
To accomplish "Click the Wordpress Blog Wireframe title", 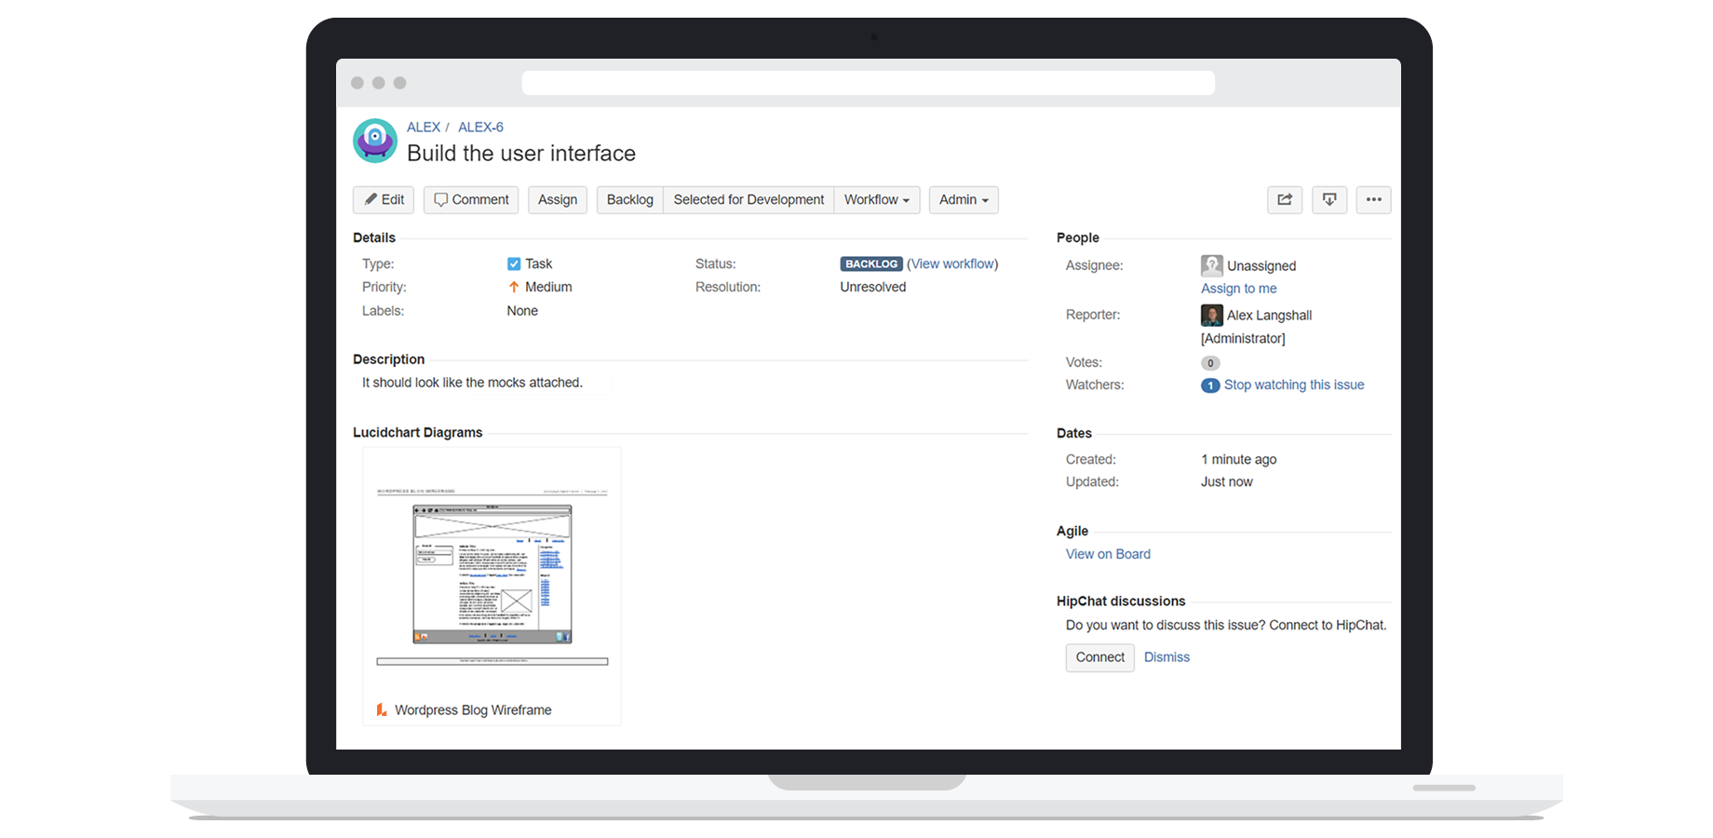I will click(473, 710).
